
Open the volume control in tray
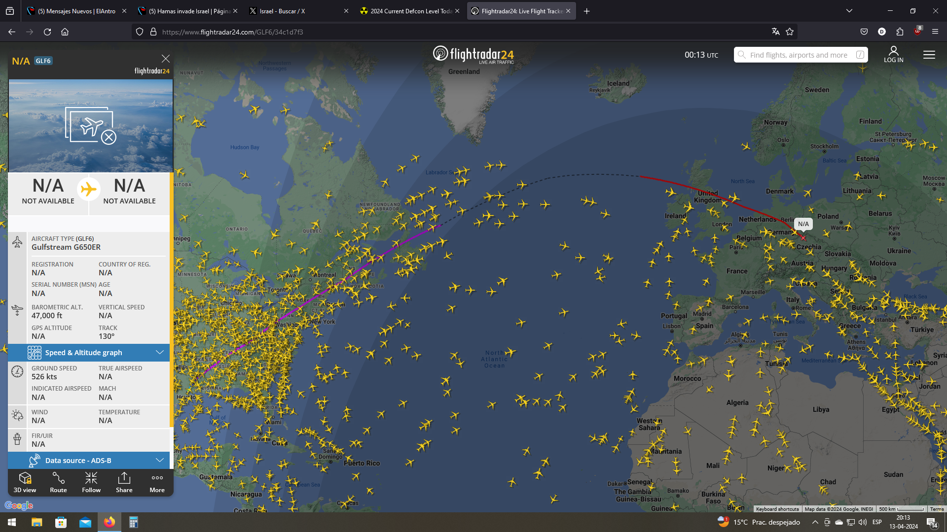(863, 522)
